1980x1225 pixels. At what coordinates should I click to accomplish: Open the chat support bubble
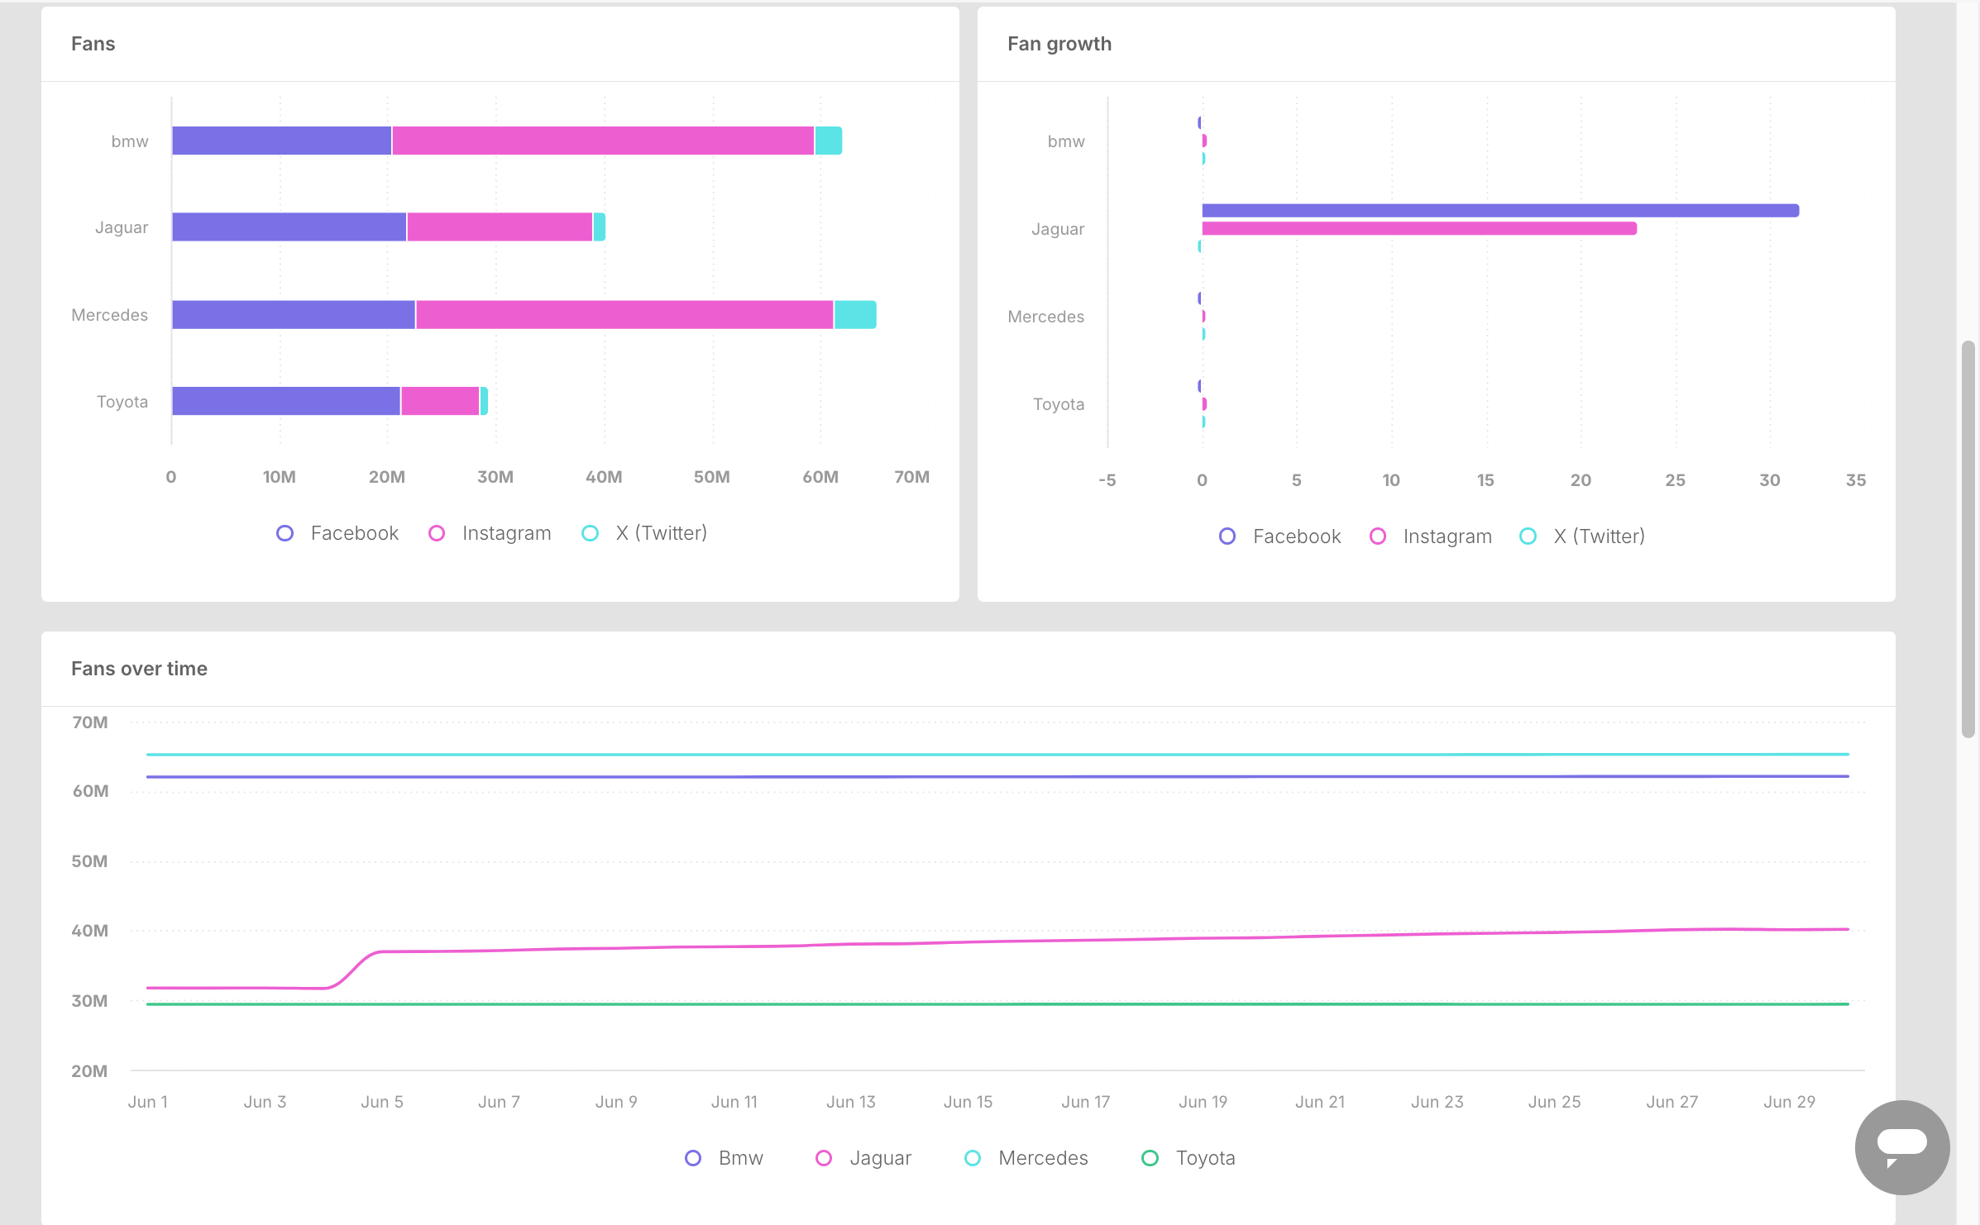tap(1901, 1146)
